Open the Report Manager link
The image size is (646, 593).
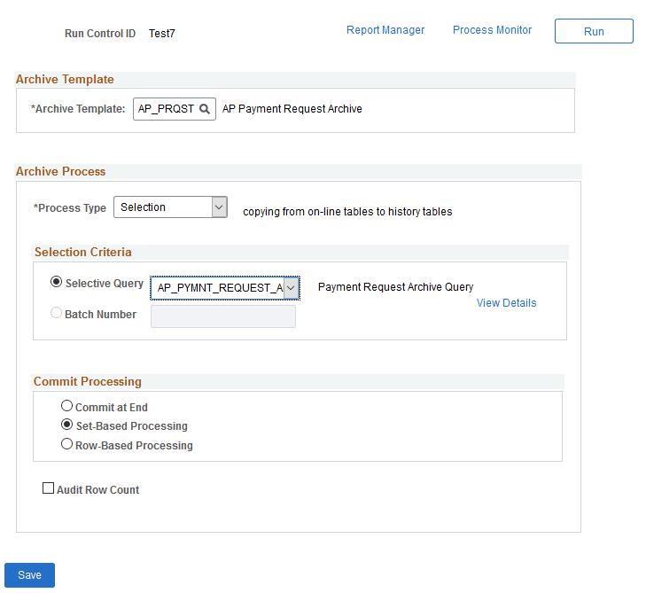coord(385,30)
